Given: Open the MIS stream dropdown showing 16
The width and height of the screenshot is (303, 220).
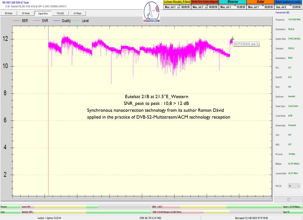Looking at the screenshot, I should click(294, 186).
